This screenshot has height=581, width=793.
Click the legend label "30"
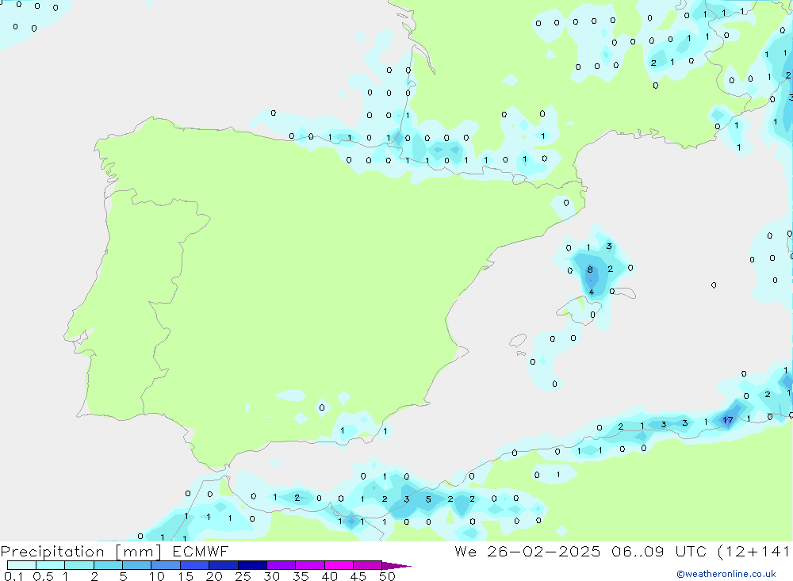pyautogui.click(x=272, y=576)
